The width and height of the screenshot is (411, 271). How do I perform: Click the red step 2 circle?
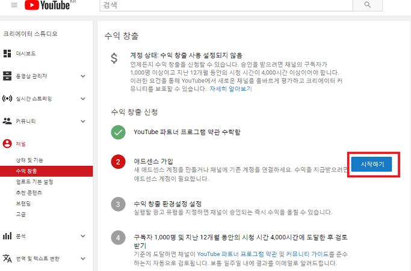[x=118, y=162]
